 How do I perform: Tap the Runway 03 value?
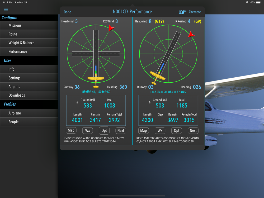tap(151, 87)
